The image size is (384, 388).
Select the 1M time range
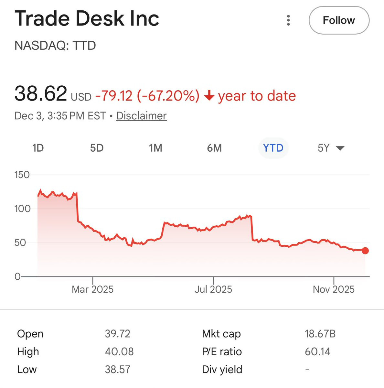click(x=155, y=148)
